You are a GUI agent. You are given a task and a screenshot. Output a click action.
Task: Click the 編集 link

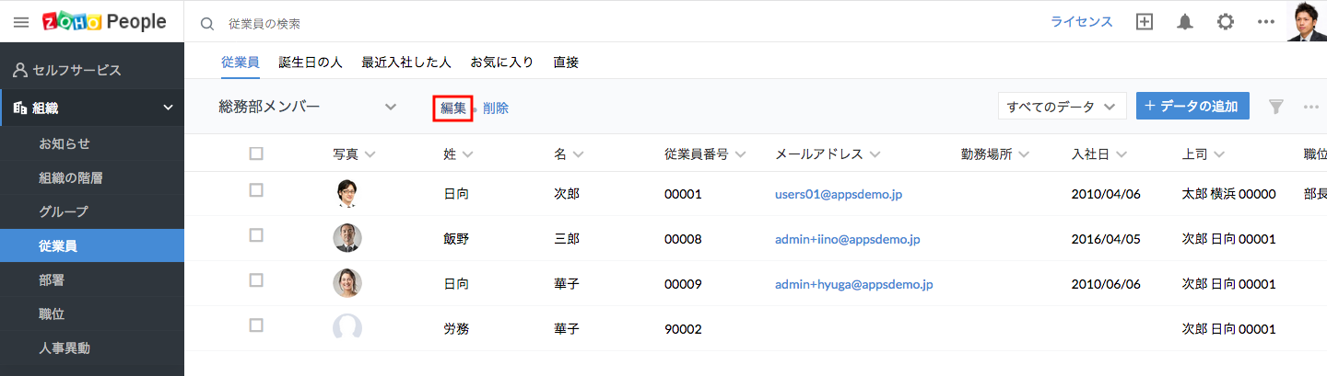452,108
